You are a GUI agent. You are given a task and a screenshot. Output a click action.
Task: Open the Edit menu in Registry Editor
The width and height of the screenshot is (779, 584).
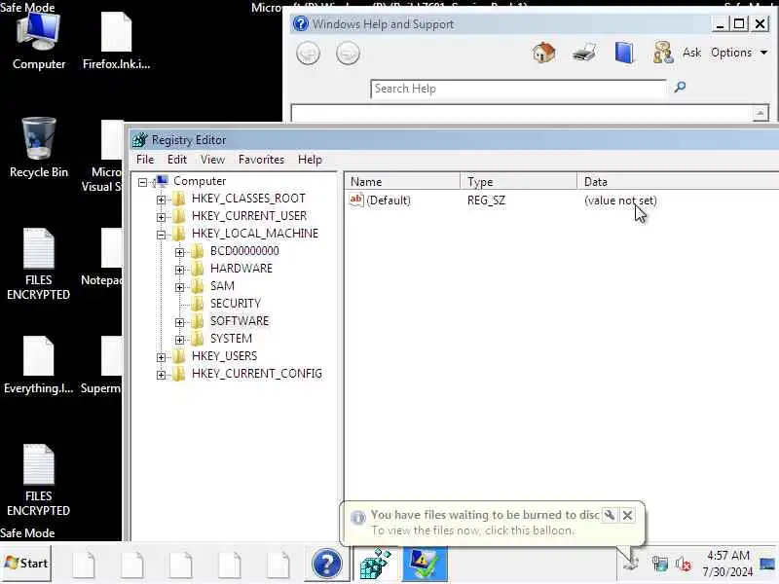coord(177,160)
